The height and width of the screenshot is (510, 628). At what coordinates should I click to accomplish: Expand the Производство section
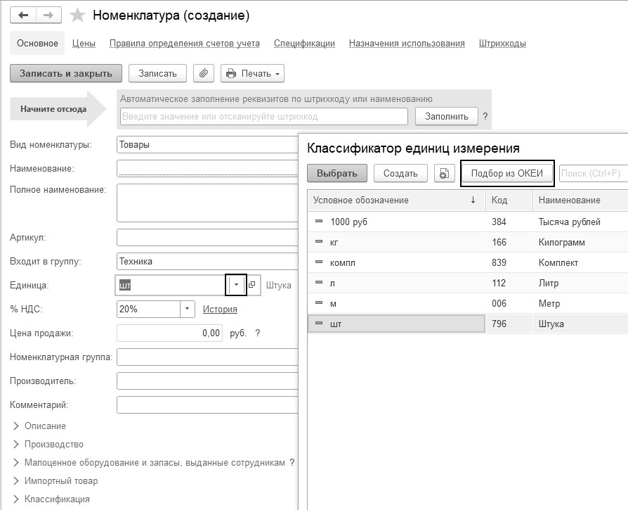click(53, 444)
